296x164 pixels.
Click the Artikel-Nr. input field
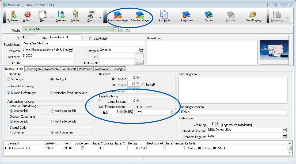48,56
